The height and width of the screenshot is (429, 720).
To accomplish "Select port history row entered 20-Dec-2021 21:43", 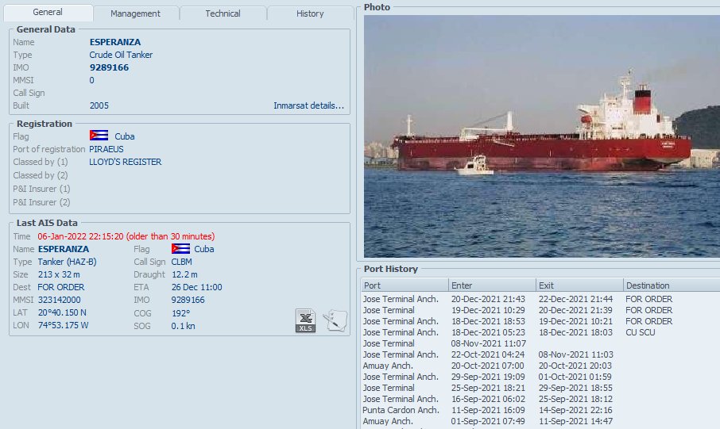I will 540,299.
